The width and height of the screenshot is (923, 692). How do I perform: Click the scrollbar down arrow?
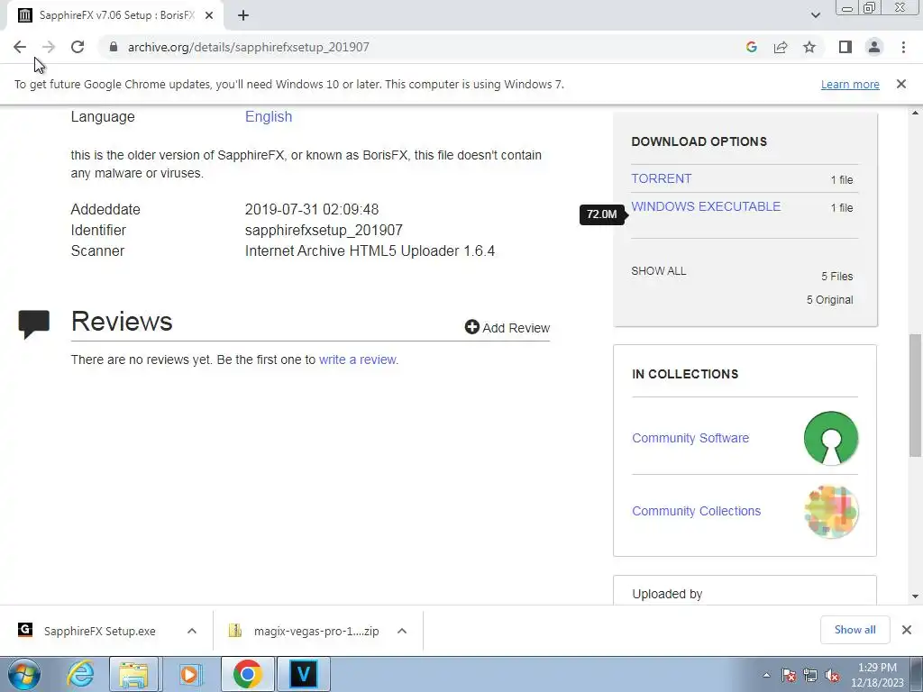916,596
